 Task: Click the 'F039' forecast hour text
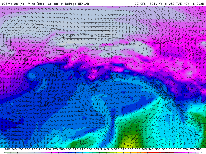pyautogui.click(x=153, y=4)
